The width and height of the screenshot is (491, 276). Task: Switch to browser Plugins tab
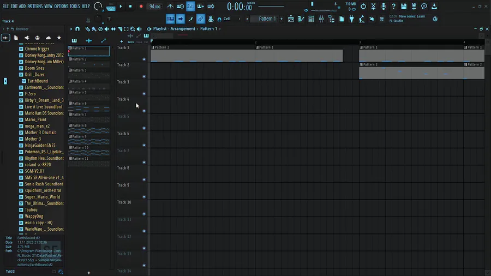27,38
